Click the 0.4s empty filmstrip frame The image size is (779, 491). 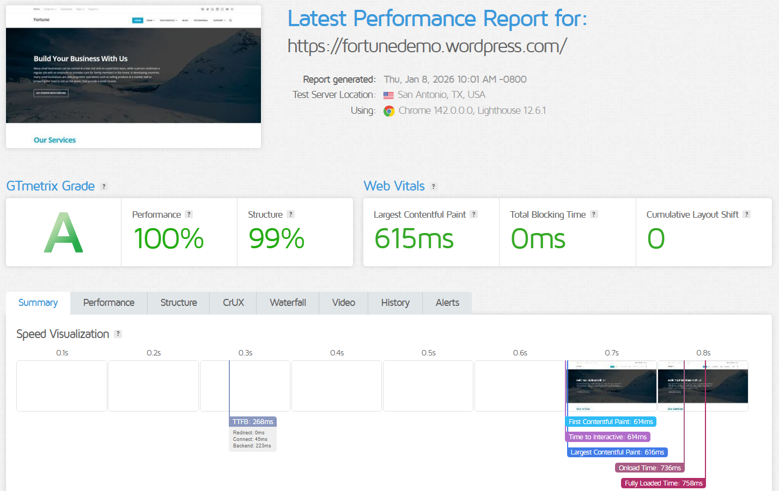337,386
